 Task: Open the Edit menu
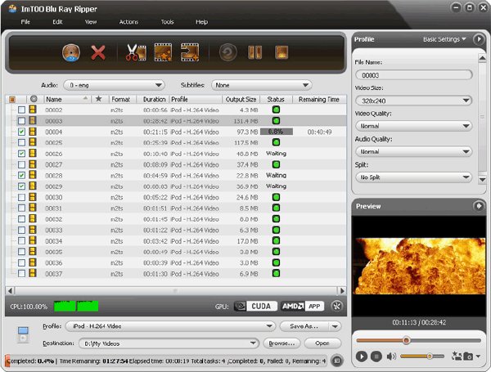57,21
